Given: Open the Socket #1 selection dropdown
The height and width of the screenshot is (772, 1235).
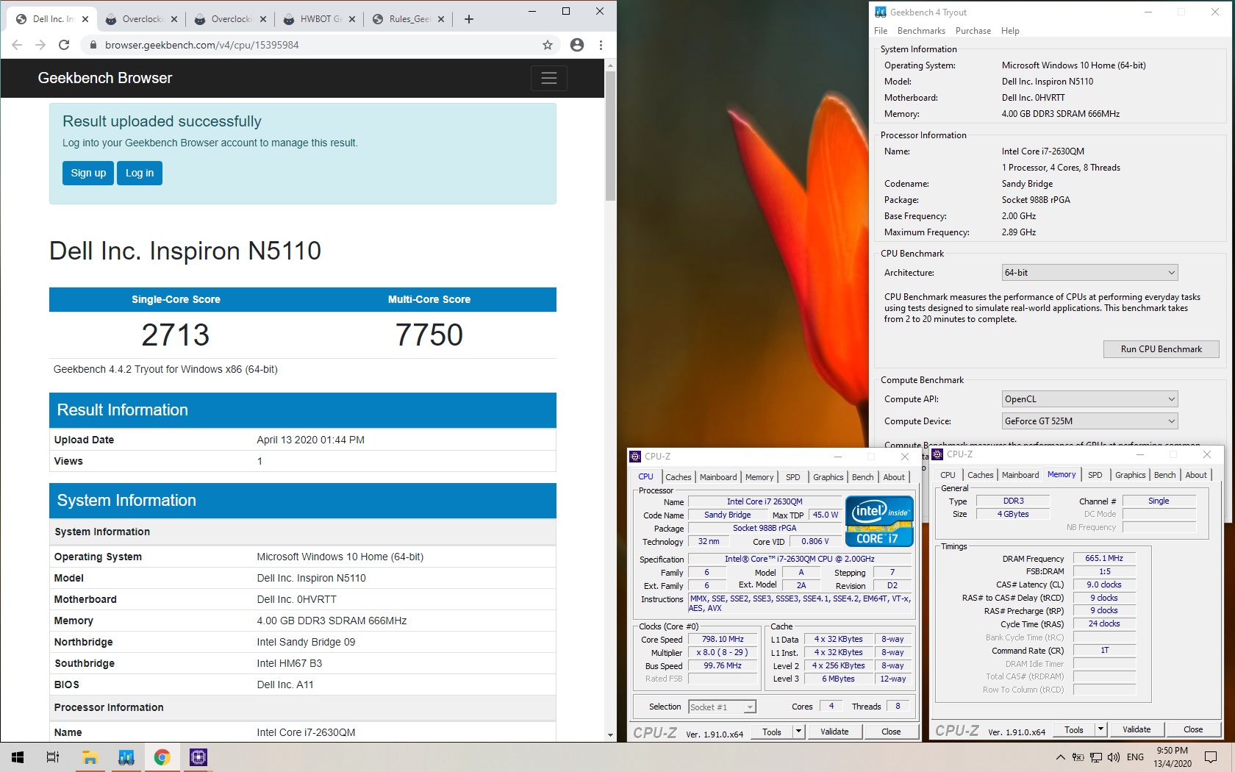Looking at the screenshot, I should (x=722, y=707).
